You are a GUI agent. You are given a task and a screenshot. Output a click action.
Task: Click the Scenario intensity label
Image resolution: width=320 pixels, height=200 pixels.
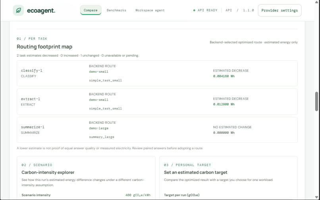click(36, 195)
